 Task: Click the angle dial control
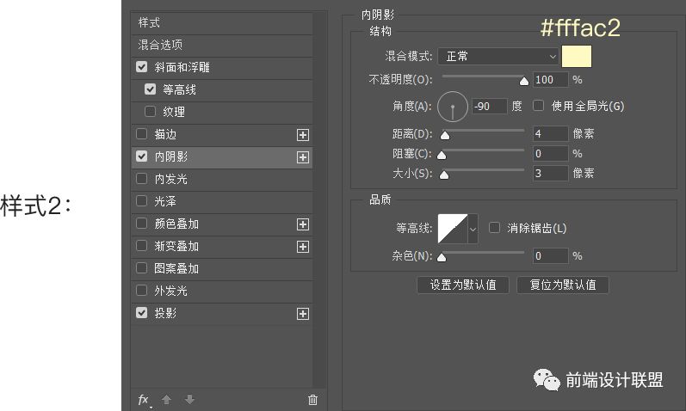[453, 107]
